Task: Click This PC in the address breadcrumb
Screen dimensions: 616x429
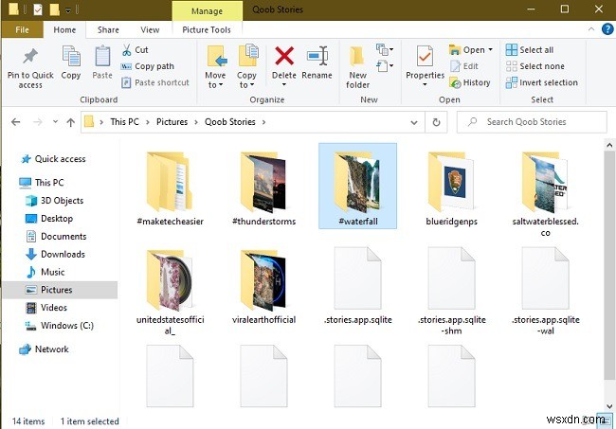Action: point(124,122)
